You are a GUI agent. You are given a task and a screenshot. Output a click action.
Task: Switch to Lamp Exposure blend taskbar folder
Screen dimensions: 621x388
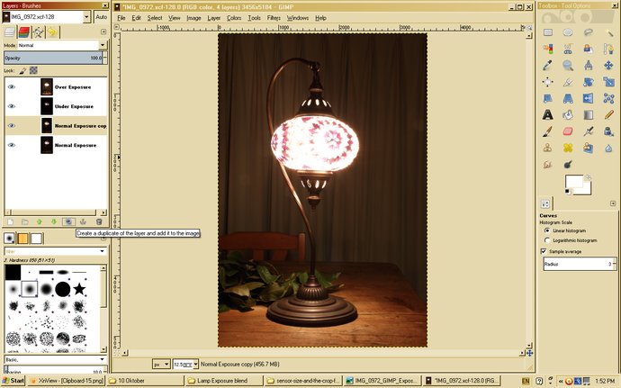click(224, 381)
